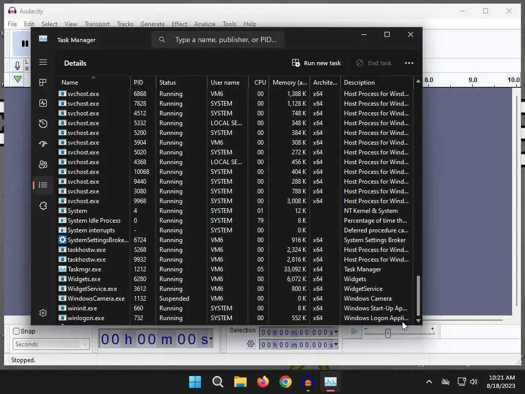Open the Seconds snap dropdown in Audacity
The image size is (525, 394).
coord(51,344)
